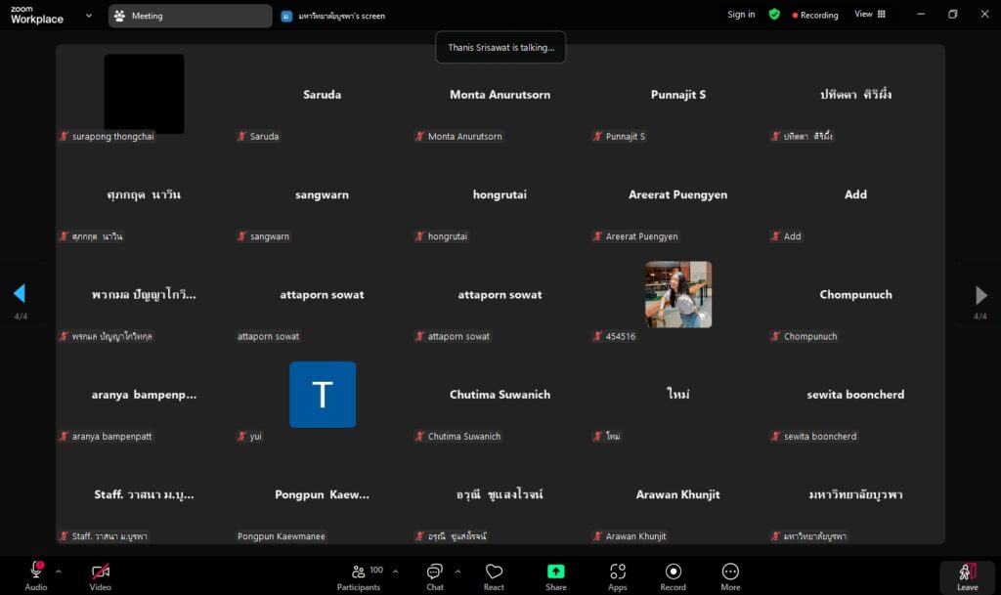Open the Apps panel
This screenshot has width=1001, height=595.
pyautogui.click(x=617, y=575)
